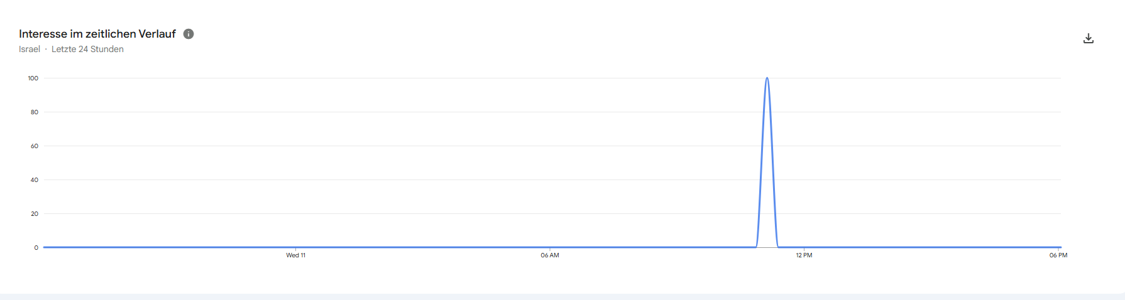Click the "06 AM" x-axis label

tap(550, 255)
